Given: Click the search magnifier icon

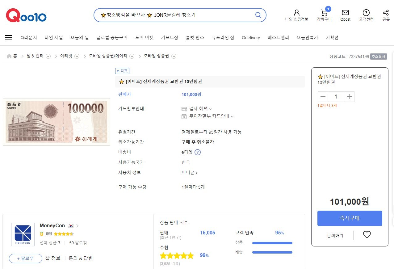Looking at the screenshot, I should (258, 15).
